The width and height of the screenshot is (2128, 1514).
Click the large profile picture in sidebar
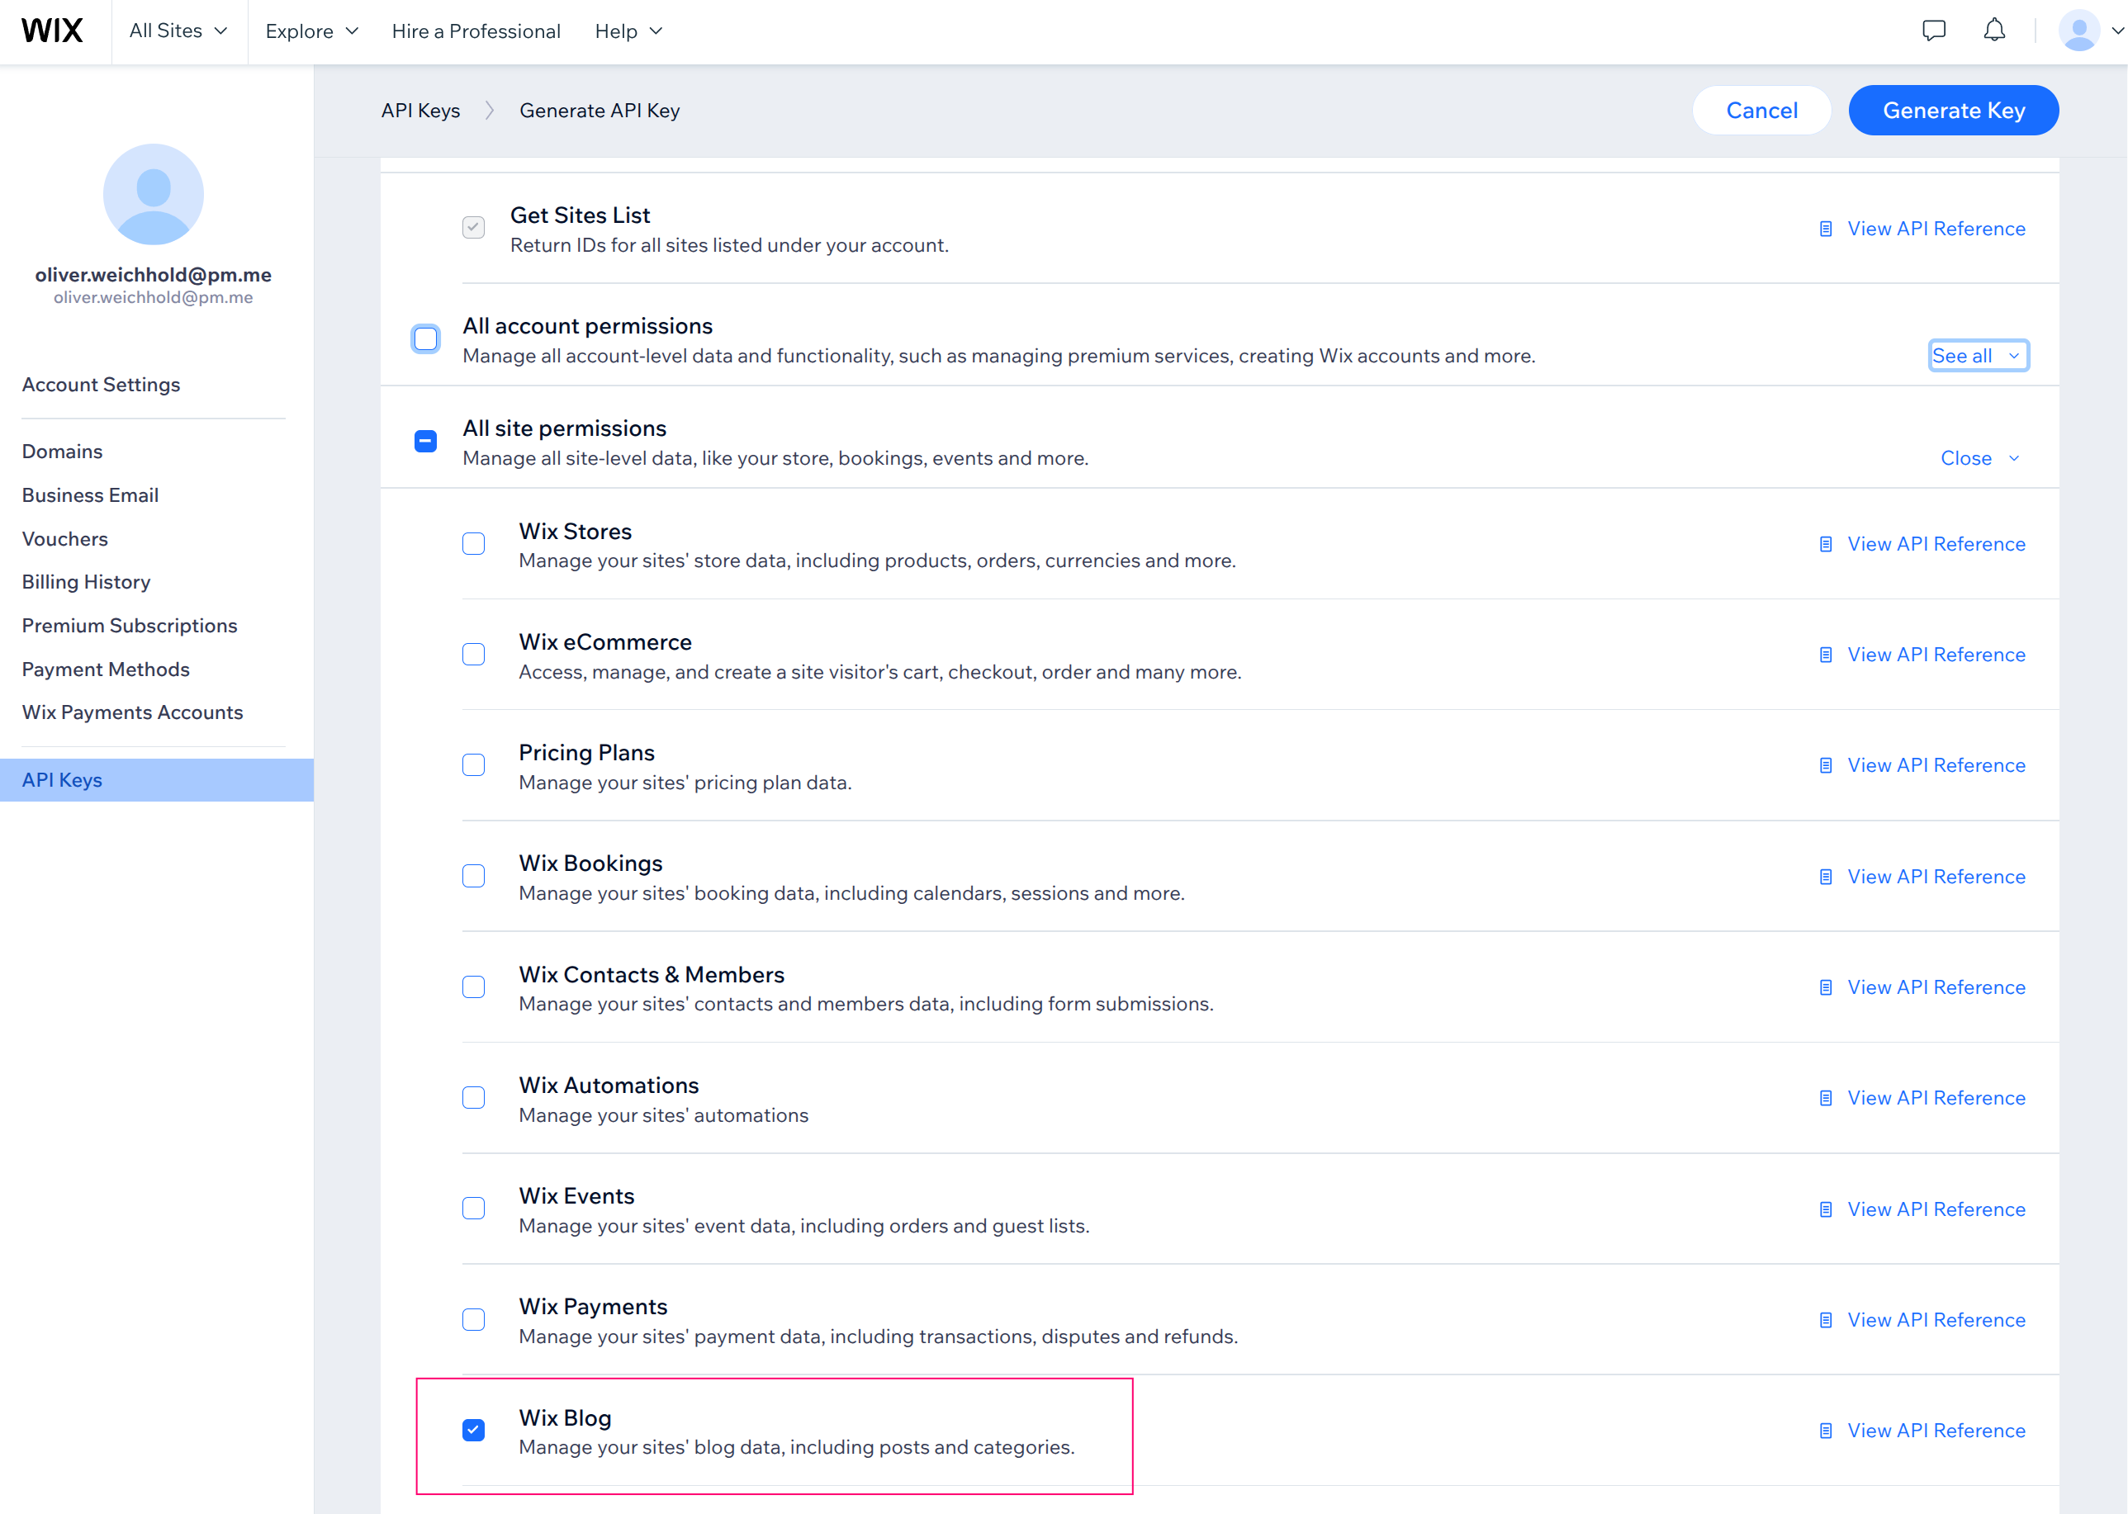click(x=153, y=194)
